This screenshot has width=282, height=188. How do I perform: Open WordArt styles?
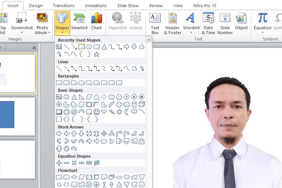[191, 23]
